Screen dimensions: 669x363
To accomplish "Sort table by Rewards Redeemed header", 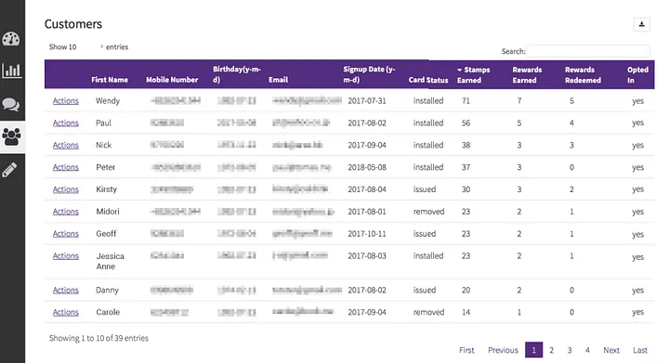I will [583, 75].
